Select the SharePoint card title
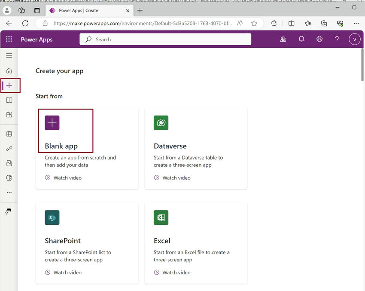The height and width of the screenshot is (291, 365). click(x=63, y=241)
